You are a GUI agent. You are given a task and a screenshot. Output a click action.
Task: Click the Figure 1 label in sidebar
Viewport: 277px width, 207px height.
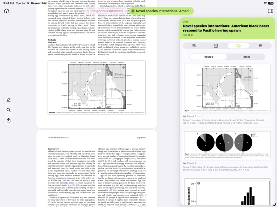[x=191, y=116]
